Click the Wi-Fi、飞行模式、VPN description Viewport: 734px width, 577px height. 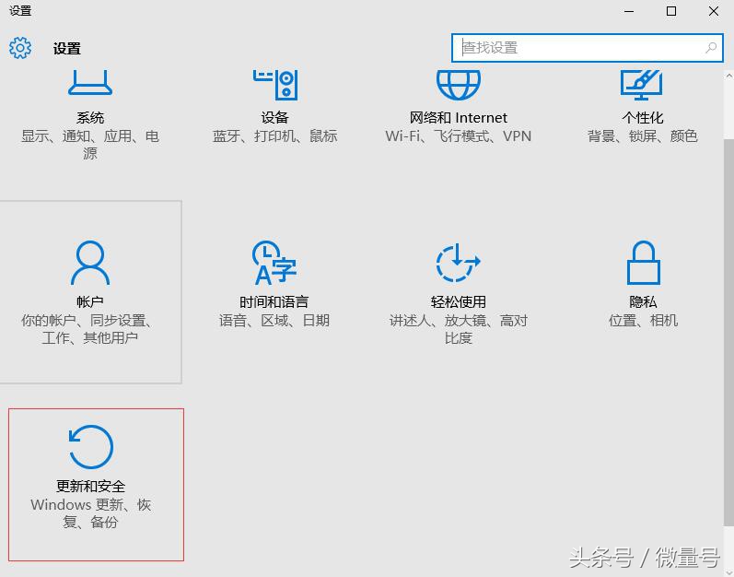pos(459,136)
